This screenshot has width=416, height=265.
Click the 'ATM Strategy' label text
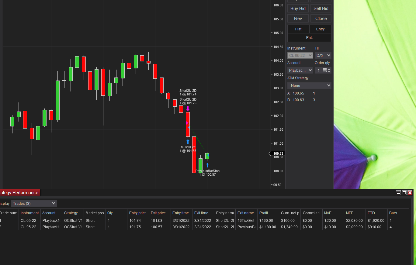click(298, 78)
